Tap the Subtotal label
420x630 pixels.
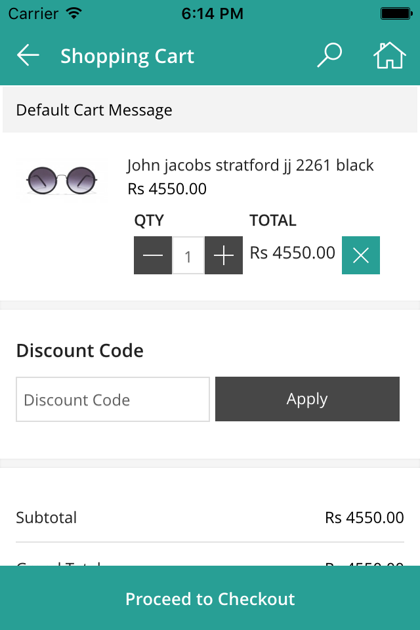(x=47, y=517)
